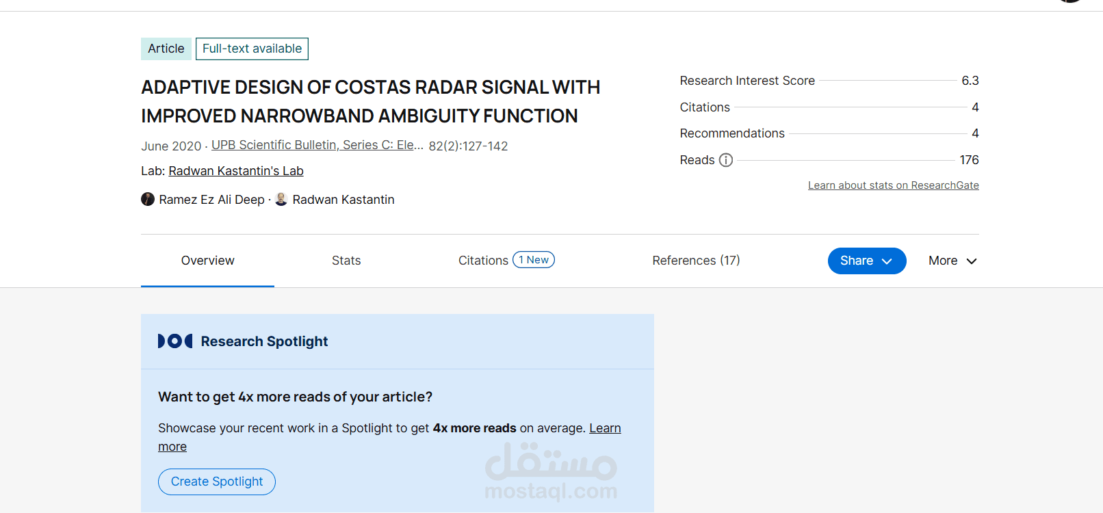Click the 1 New citations badge
The image size is (1103, 513).
(x=534, y=260)
